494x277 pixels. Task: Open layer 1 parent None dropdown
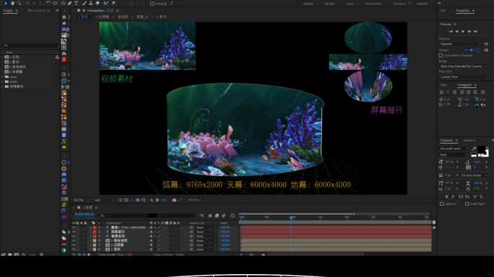coord(206,227)
